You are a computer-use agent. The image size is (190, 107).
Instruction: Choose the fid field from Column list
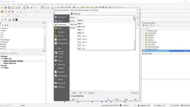click(106, 21)
